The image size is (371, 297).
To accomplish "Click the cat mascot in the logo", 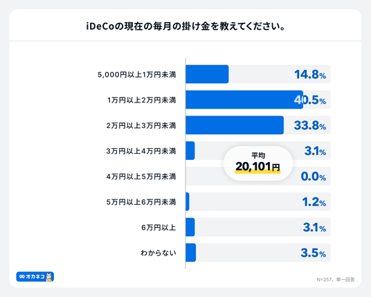I will 49,277.
